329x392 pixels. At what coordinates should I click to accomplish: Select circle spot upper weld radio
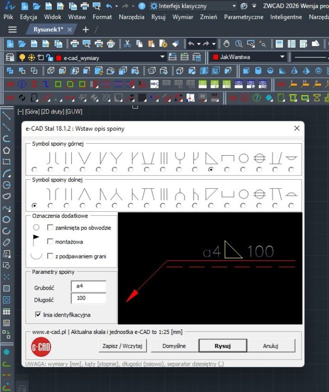[243, 169]
